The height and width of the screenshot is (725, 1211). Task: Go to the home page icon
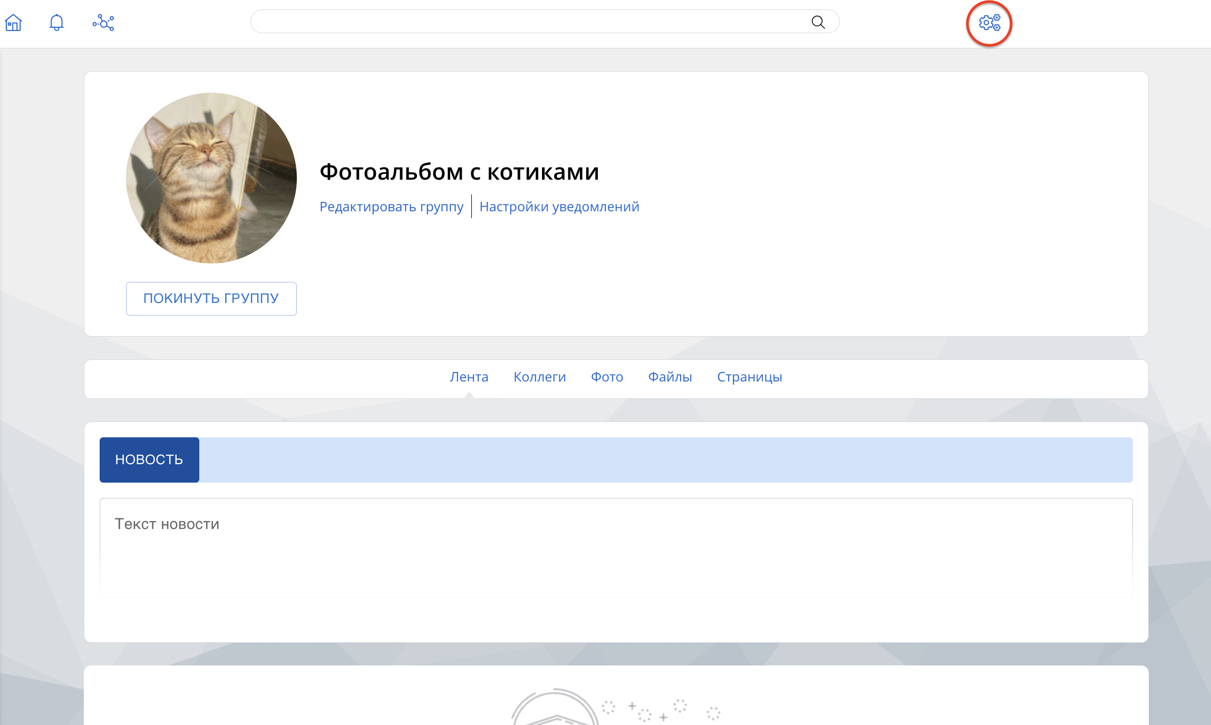[x=13, y=23]
